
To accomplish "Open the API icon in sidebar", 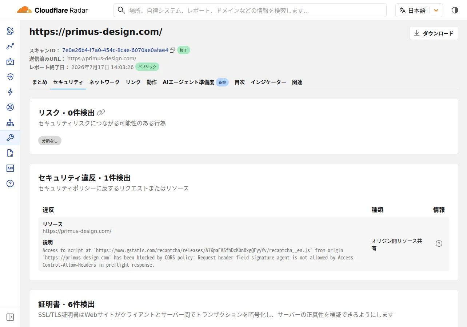I will [10, 168].
